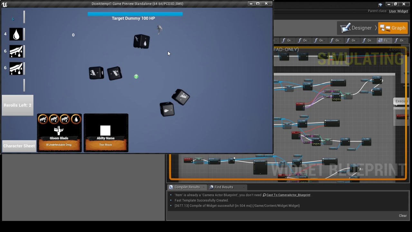Switch to Graph mode

tap(393, 28)
